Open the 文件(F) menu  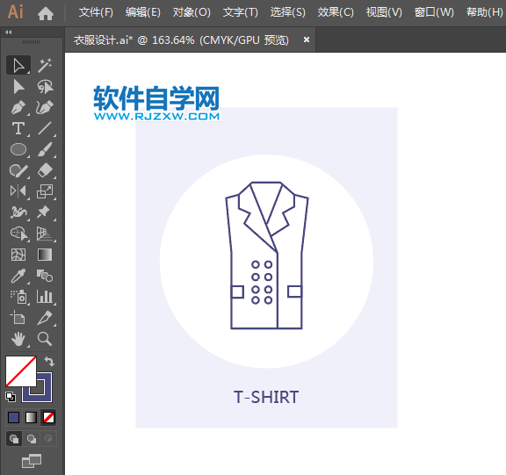[x=96, y=12]
